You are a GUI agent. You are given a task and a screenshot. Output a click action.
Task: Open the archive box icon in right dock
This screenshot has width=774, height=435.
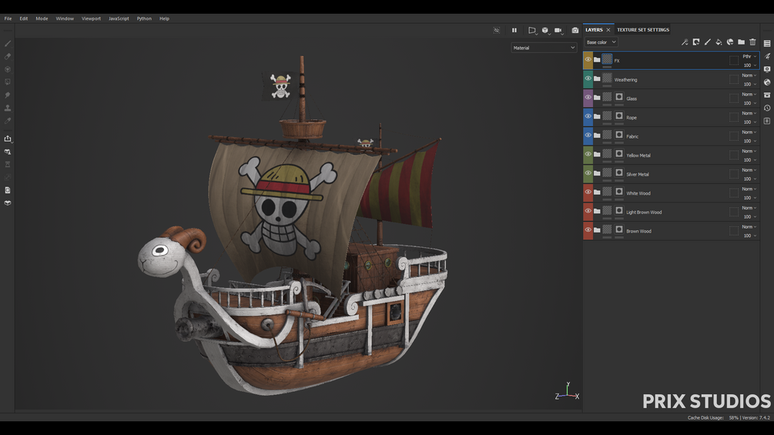(x=767, y=95)
